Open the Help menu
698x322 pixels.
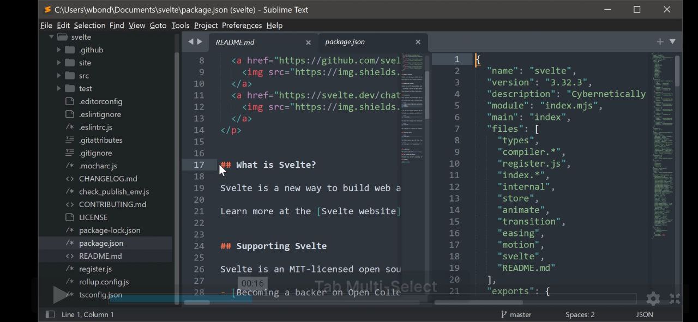274,26
